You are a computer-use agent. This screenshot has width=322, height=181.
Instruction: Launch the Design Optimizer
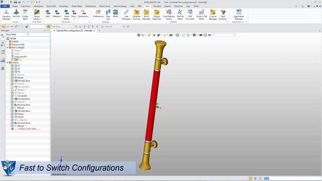[x=156, y=15]
